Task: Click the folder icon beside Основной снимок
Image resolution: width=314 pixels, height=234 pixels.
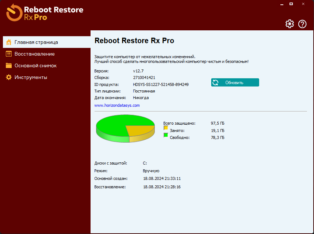Action: (9, 65)
